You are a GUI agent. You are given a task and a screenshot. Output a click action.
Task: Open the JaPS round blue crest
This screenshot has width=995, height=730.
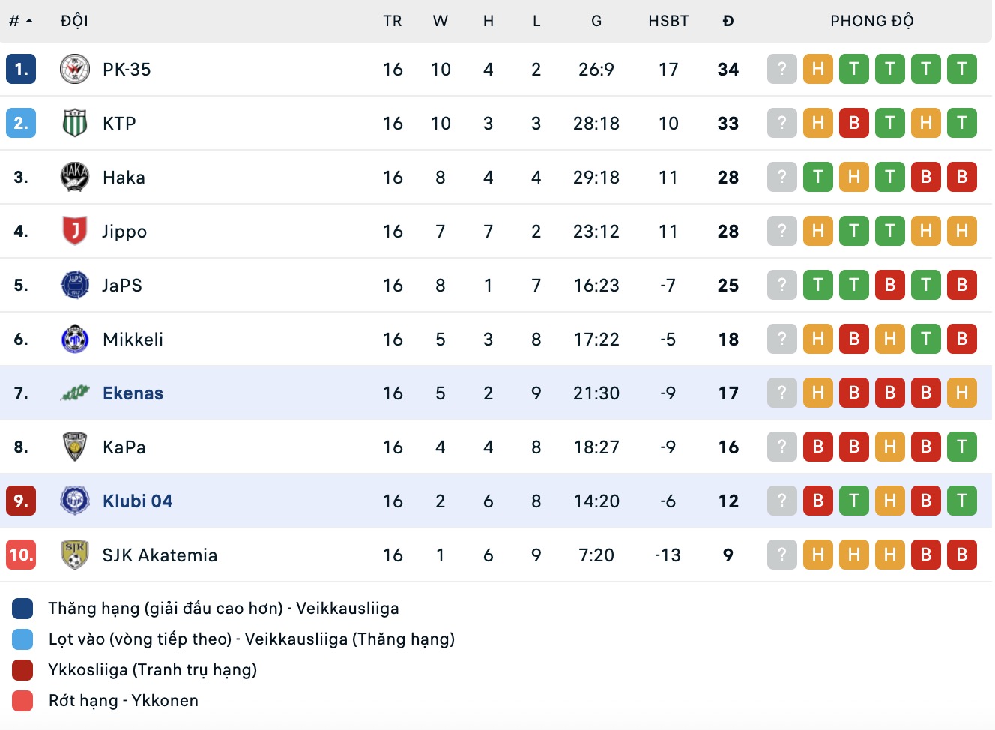(75, 286)
